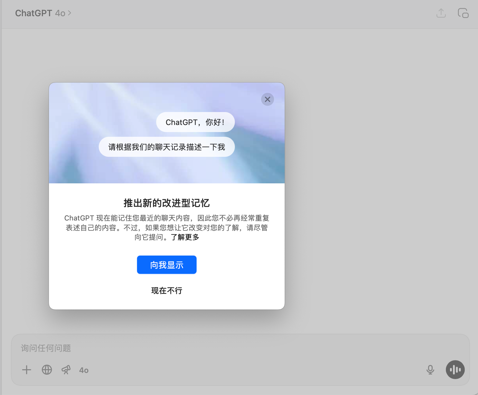Click the ChatGPT，你好！ sample bubble

click(195, 122)
